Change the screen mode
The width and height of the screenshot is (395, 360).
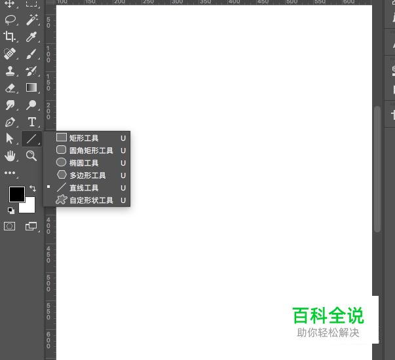click(x=31, y=226)
